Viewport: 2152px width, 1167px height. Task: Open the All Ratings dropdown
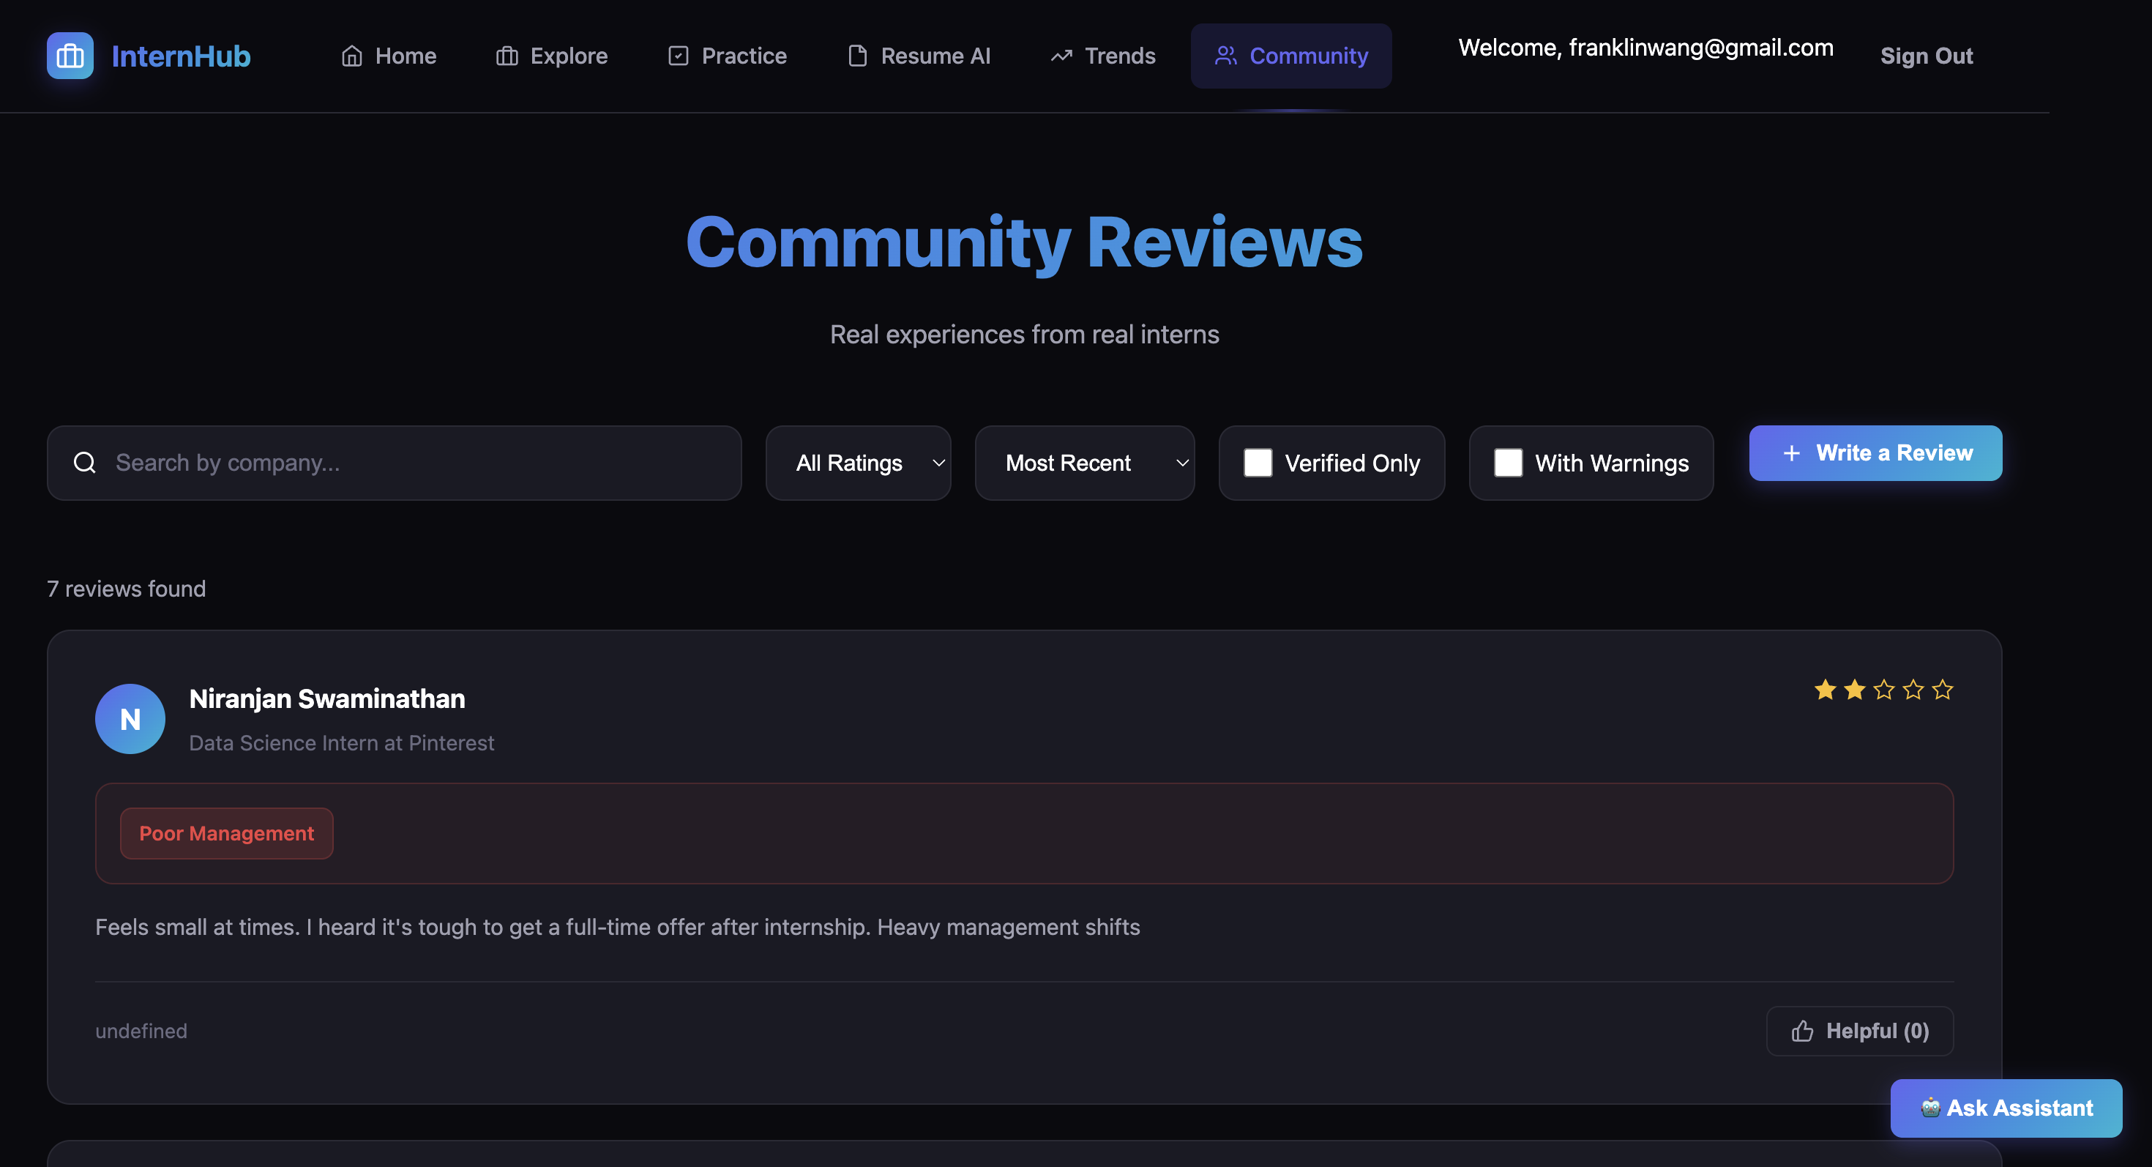click(x=858, y=463)
